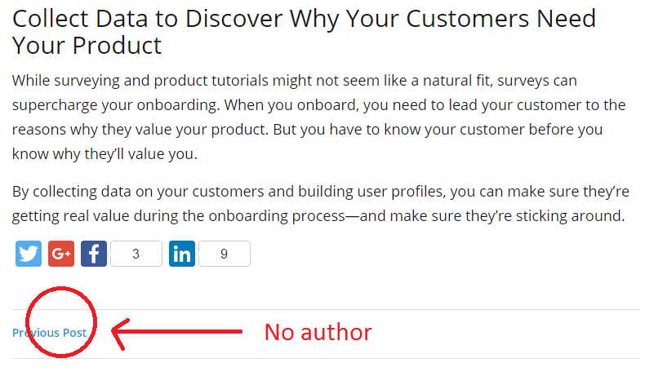Click the top edge of the red circle

coord(61,289)
